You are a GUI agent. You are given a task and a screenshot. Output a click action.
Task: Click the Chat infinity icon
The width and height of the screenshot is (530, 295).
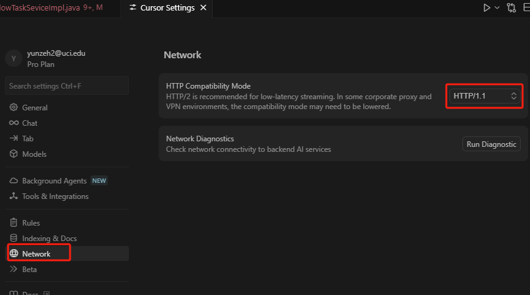tap(14, 123)
